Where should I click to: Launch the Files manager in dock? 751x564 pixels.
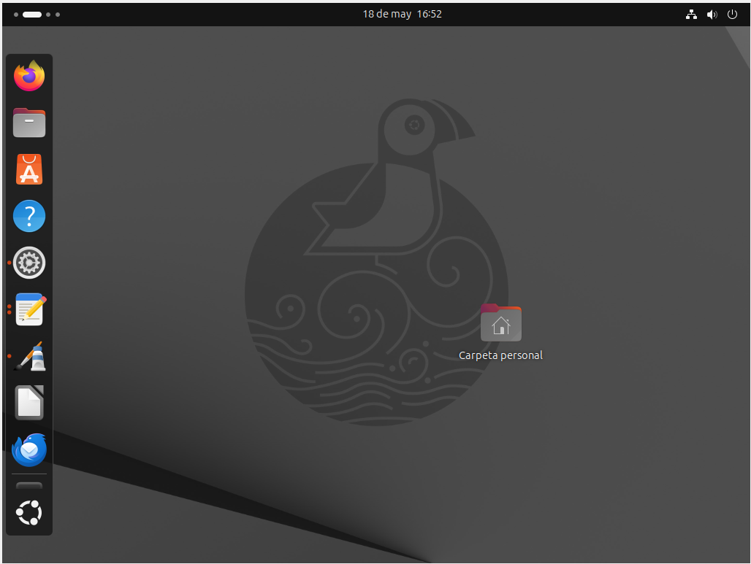tap(29, 123)
